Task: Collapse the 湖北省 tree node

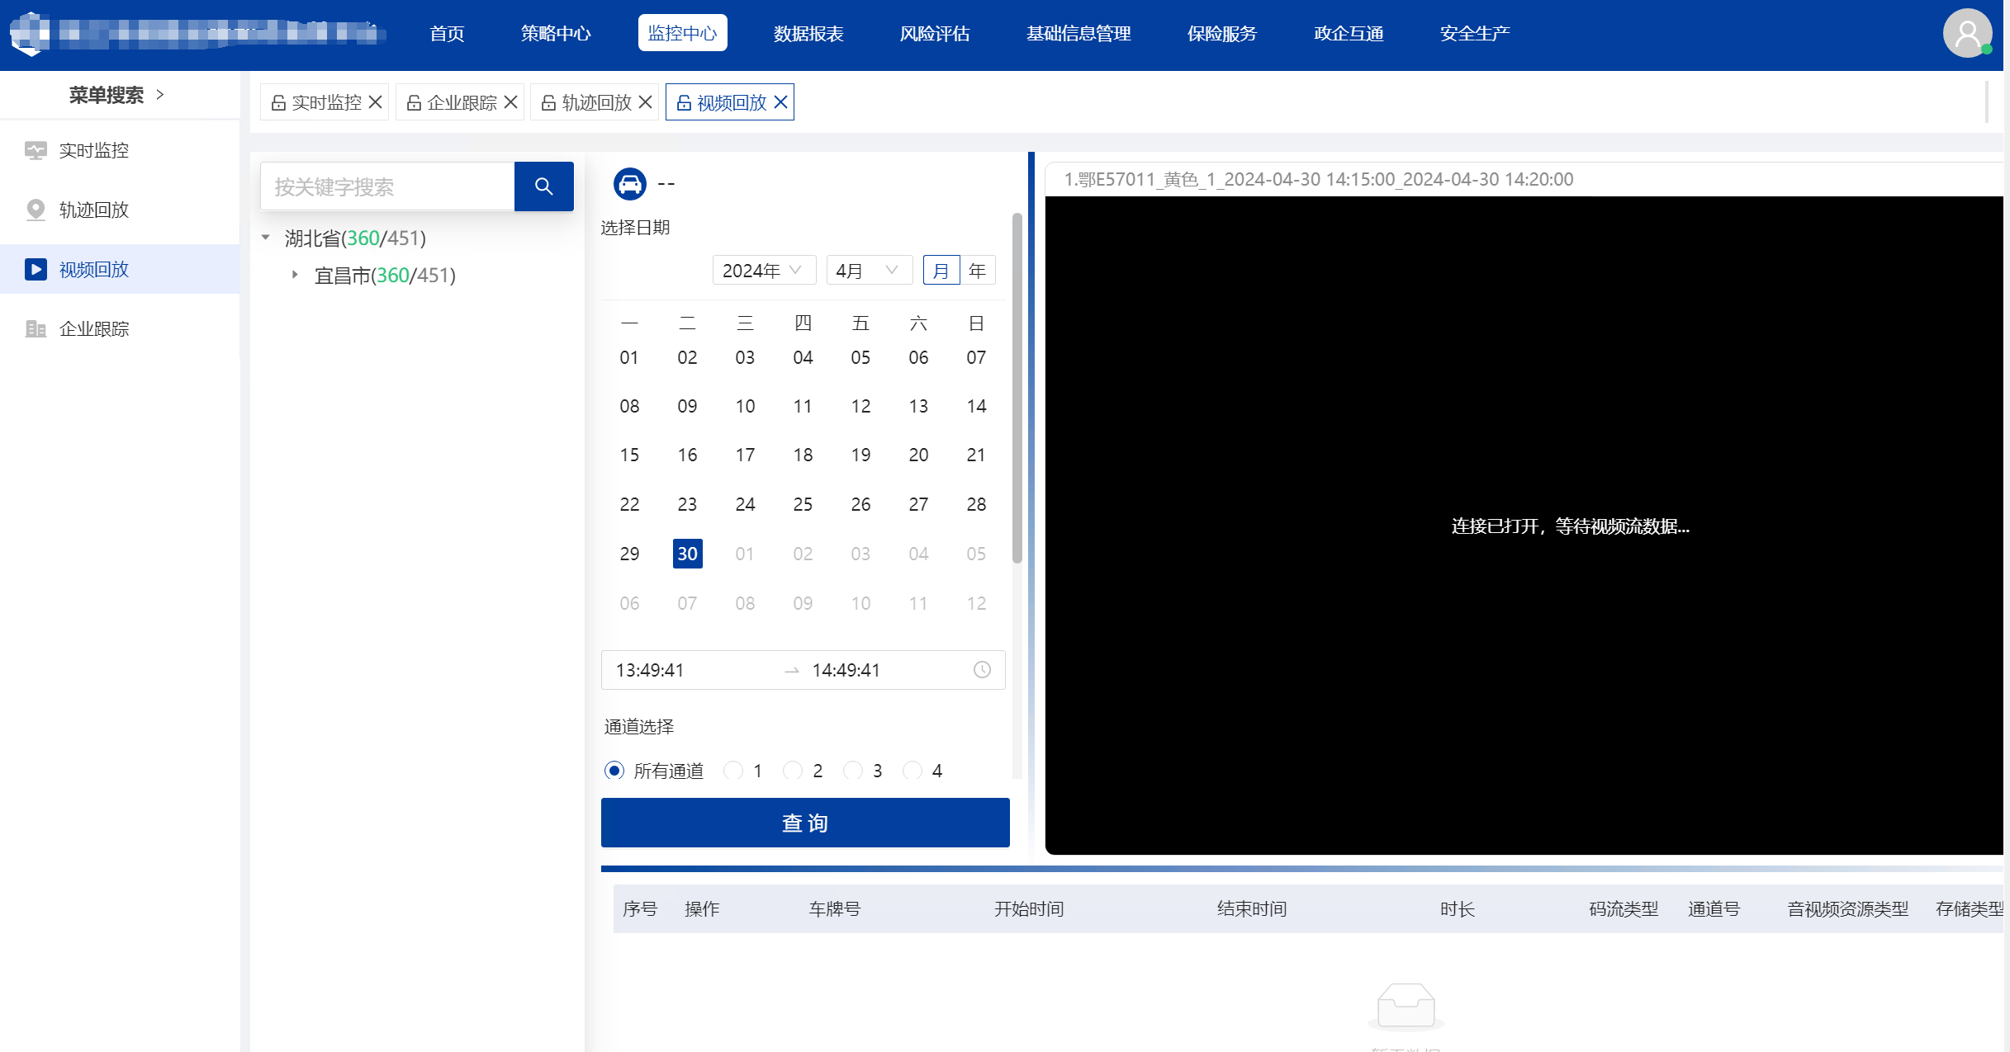Action: point(266,238)
